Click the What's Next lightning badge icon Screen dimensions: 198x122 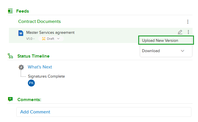tap(21, 67)
